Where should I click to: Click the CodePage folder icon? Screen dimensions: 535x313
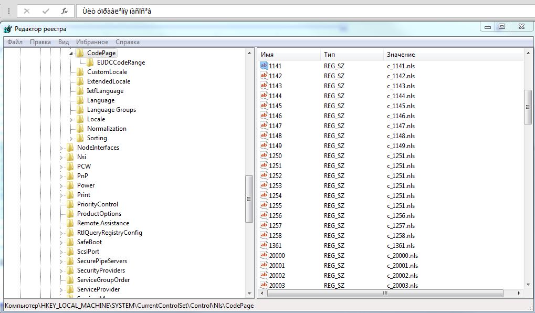(x=80, y=53)
